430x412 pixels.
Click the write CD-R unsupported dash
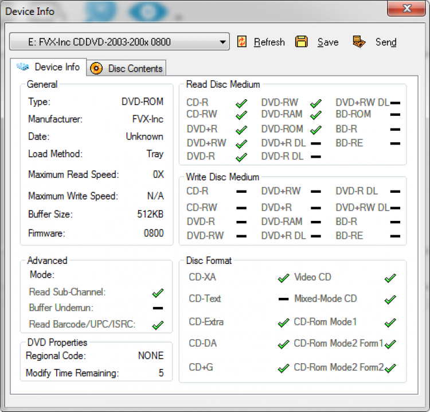[241, 192]
